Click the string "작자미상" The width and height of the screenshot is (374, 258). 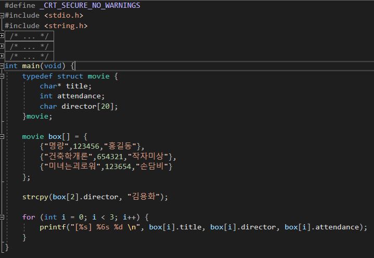click(148, 156)
